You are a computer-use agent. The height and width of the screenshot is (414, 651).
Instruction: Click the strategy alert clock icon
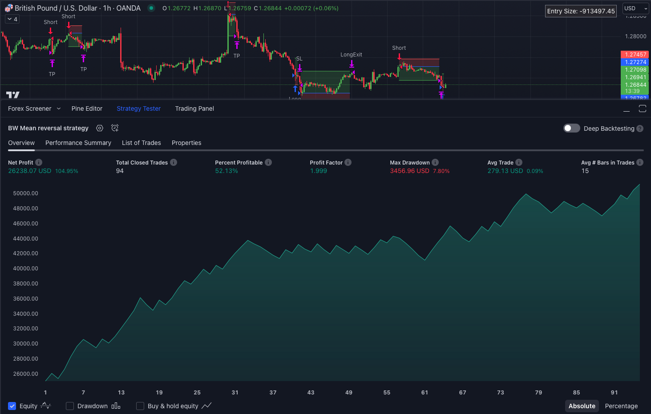115,128
